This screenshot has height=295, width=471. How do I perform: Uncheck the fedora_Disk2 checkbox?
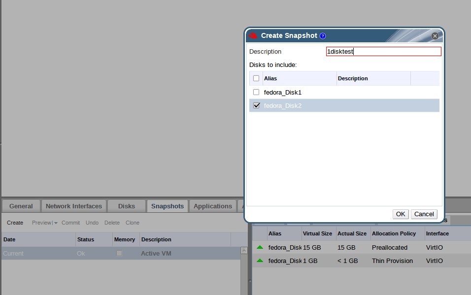tap(256, 105)
